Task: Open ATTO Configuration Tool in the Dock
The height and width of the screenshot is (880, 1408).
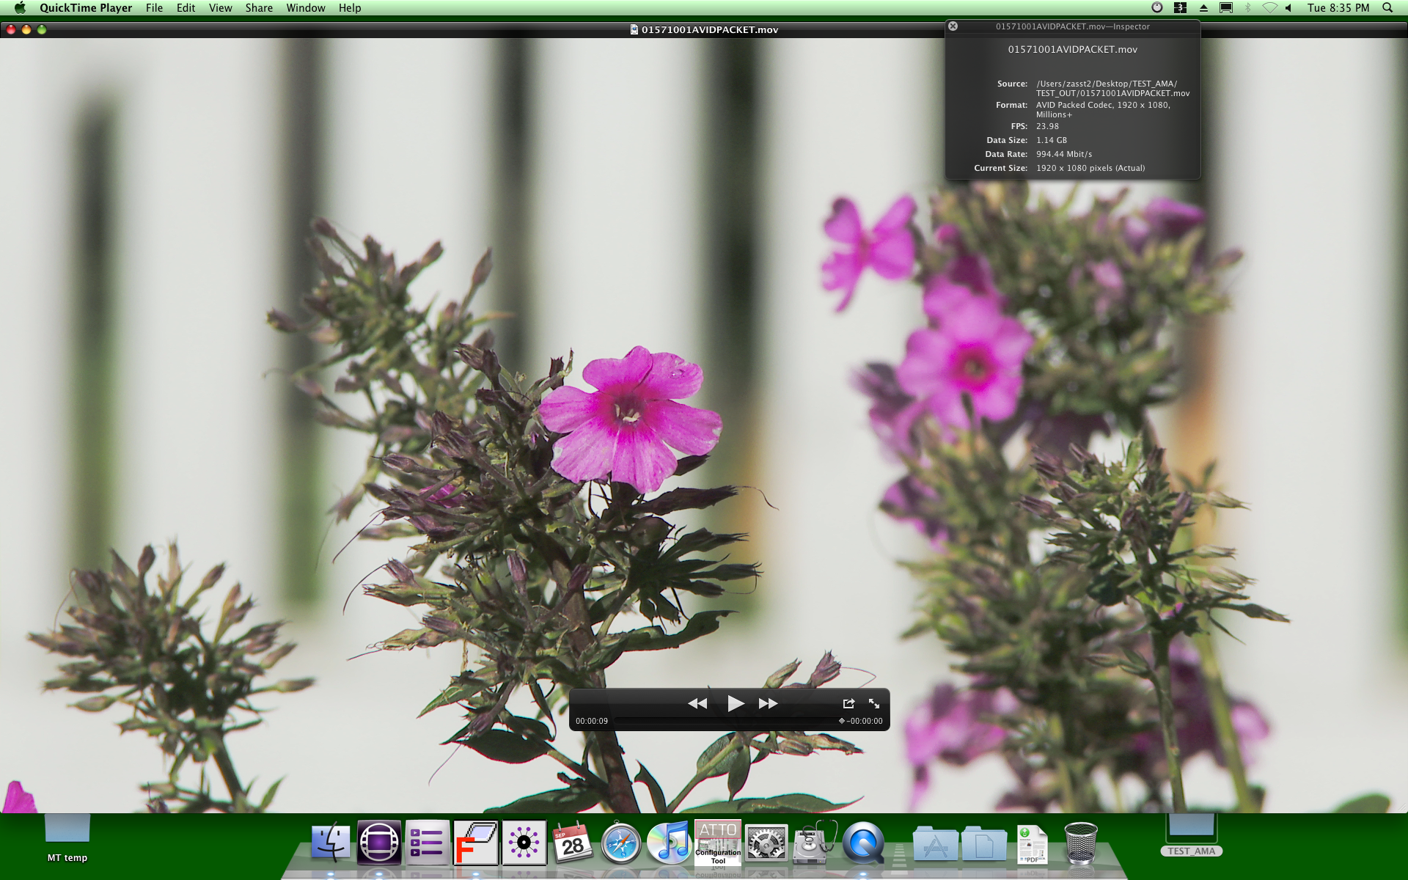Action: (x=718, y=843)
